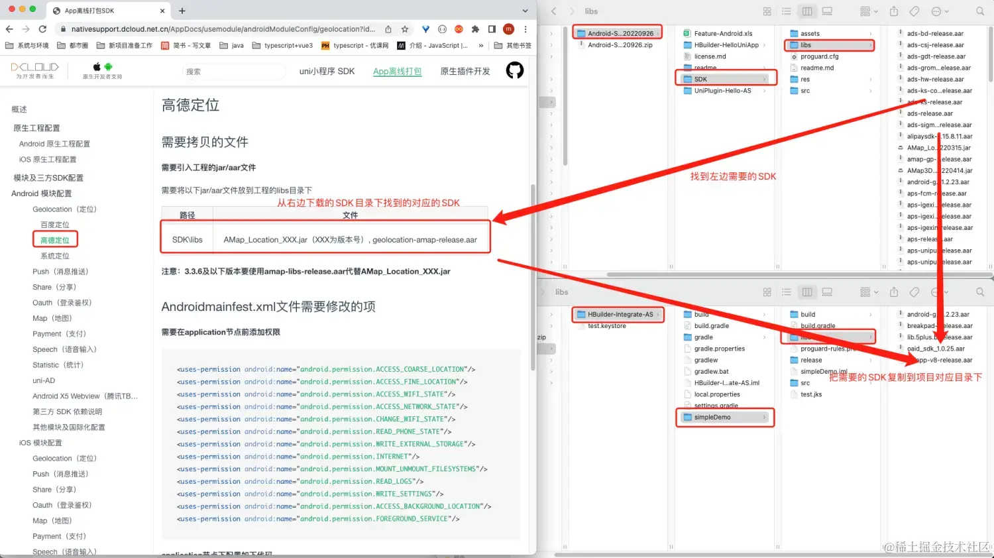This screenshot has height=558, width=994.
Task: Switch to icon view in the Android-S…20220926 Finder window
Action: coord(767,11)
